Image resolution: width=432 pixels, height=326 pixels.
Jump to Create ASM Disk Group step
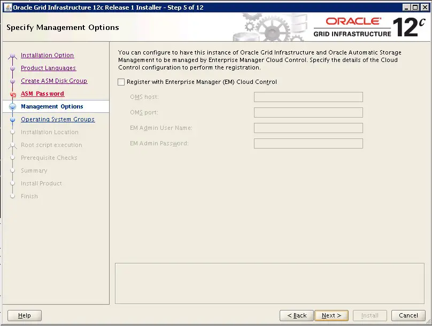[54, 81]
